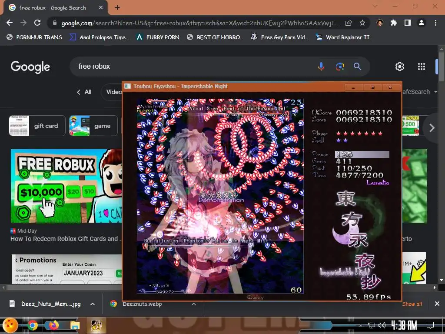
Task: Open the volume control in tray
Action: [382, 325]
